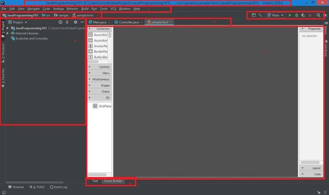Toggle the 1: Project tool window
Image resolution: width=329 pixels, height=195 pixels.
(3, 29)
